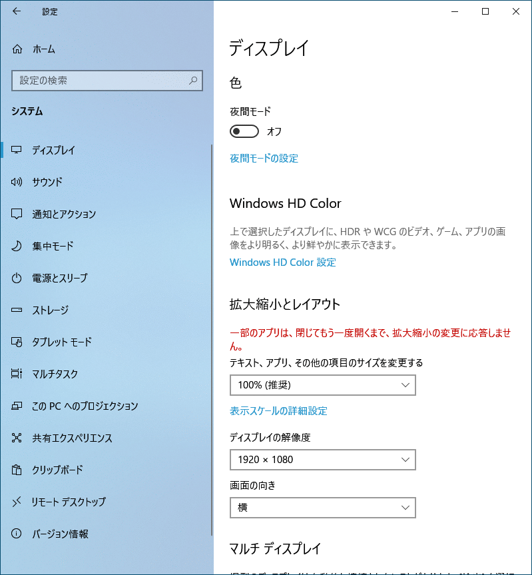The height and width of the screenshot is (575, 532).
Task: Click the red 一部のアプリは warning text
Action: pos(370,339)
